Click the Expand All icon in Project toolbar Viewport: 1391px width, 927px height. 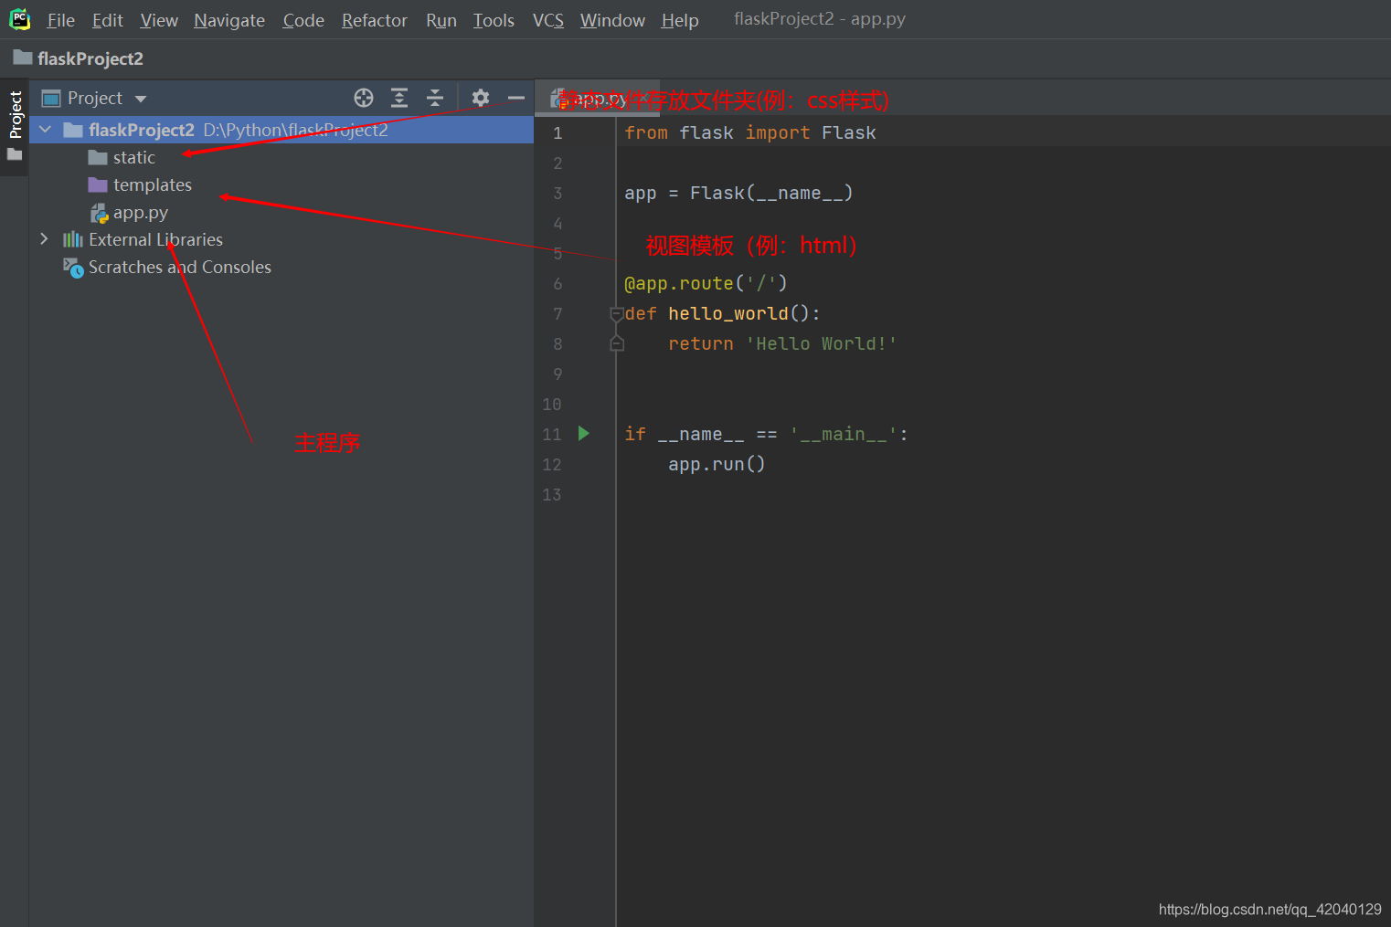click(399, 98)
